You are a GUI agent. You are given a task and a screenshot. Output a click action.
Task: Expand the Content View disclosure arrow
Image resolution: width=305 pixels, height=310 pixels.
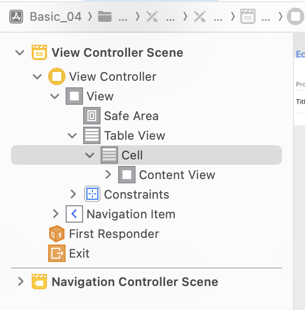click(x=108, y=175)
